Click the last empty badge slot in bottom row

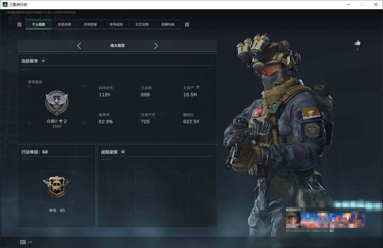(x=198, y=204)
